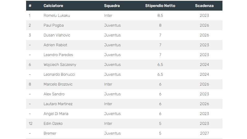Sort by Stipendio Netto column header

pos(160,6)
